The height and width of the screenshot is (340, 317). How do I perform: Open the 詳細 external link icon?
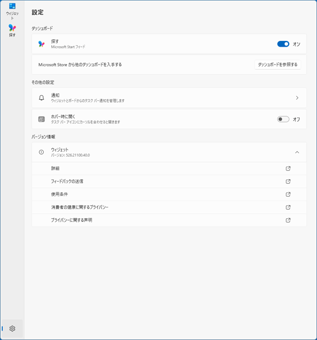(x=288, y=168)
